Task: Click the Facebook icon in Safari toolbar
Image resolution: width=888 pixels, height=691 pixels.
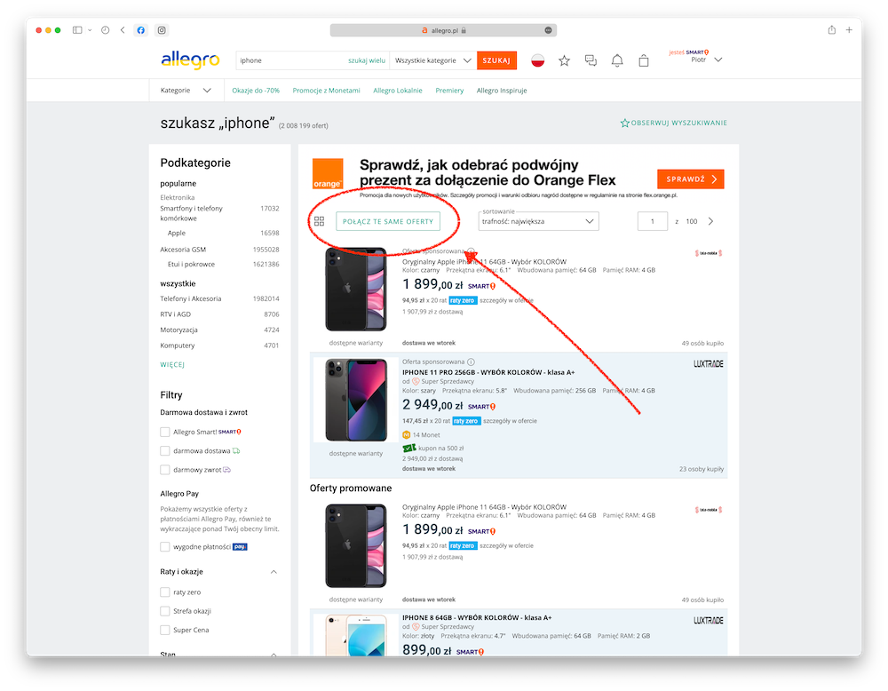Action: 141,30
